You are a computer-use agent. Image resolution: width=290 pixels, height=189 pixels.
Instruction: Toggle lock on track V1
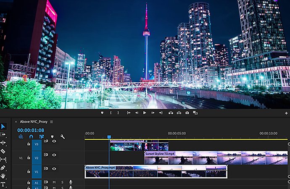(29, 171)
